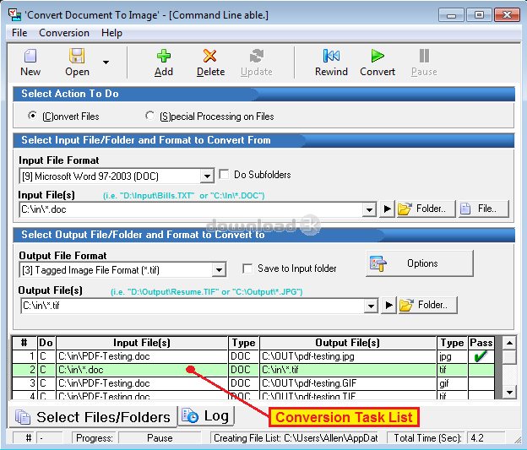527x450 pixels.
Task: Select the (C)onvert Files radio button
Action: pos(33,116)
